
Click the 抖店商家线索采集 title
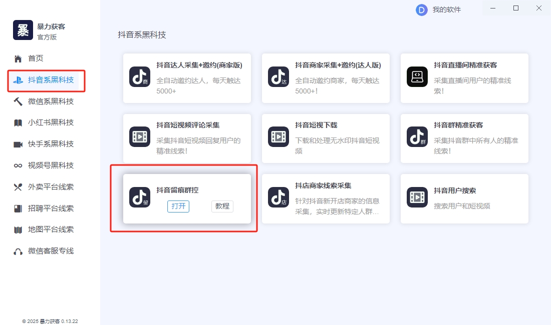point(323,185)
